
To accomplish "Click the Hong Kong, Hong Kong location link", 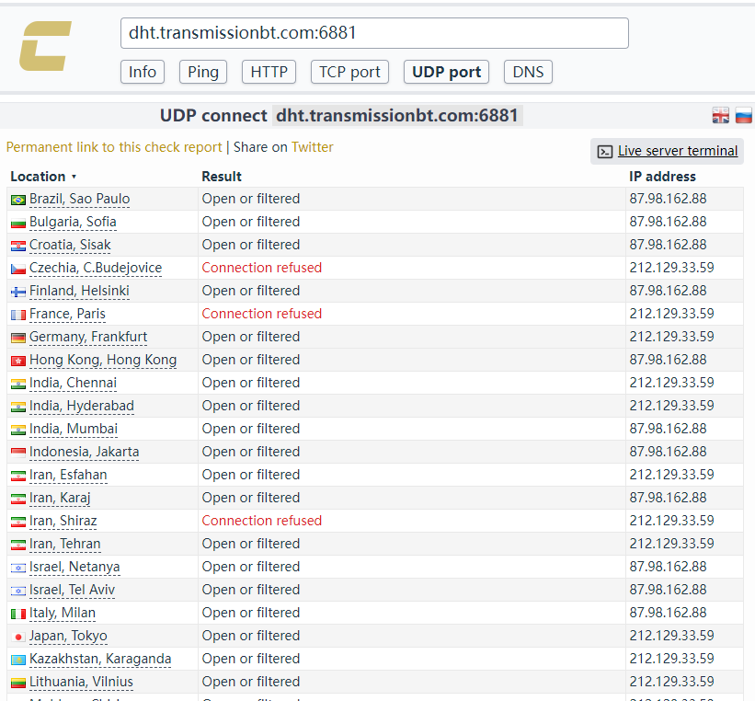I will click(103, 360).
